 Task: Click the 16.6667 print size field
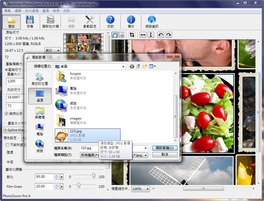[15, 97]
